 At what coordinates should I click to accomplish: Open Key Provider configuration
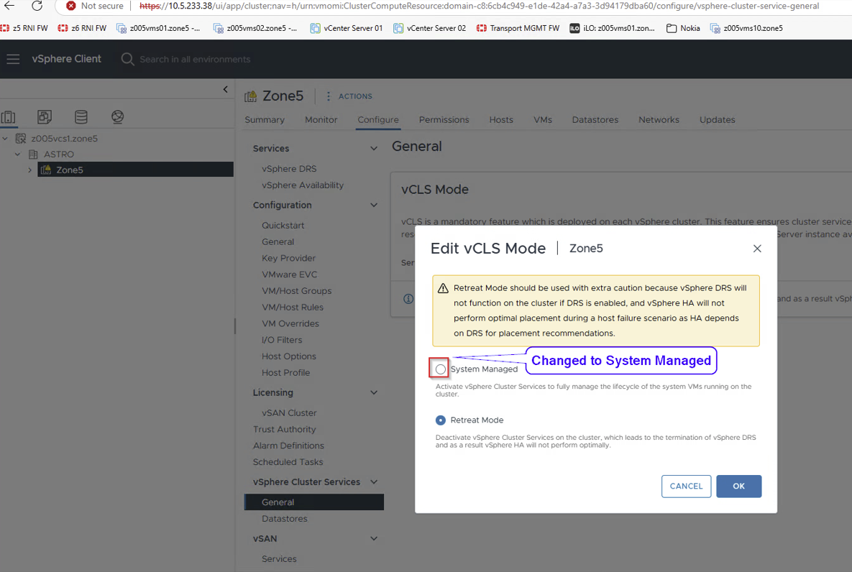coord(288,258)
